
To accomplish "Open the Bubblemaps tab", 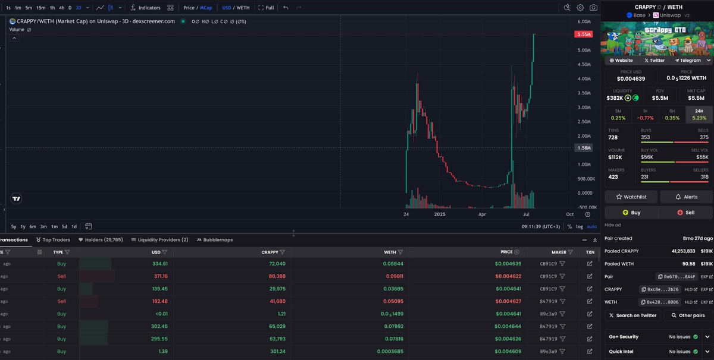I will [215, 240].
